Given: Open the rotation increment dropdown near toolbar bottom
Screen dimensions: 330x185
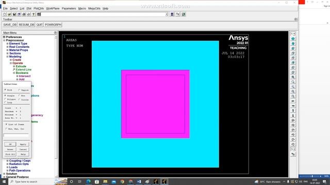Looking at the screenshot, I should 293,150.
